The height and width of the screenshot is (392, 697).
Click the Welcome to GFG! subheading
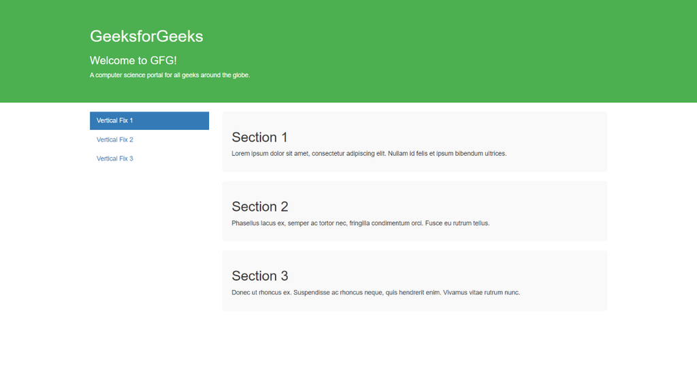point(133,61)
